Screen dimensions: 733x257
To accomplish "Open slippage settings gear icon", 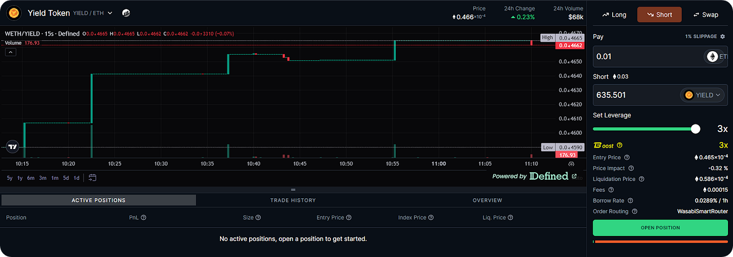I will [x=723, y=37].
